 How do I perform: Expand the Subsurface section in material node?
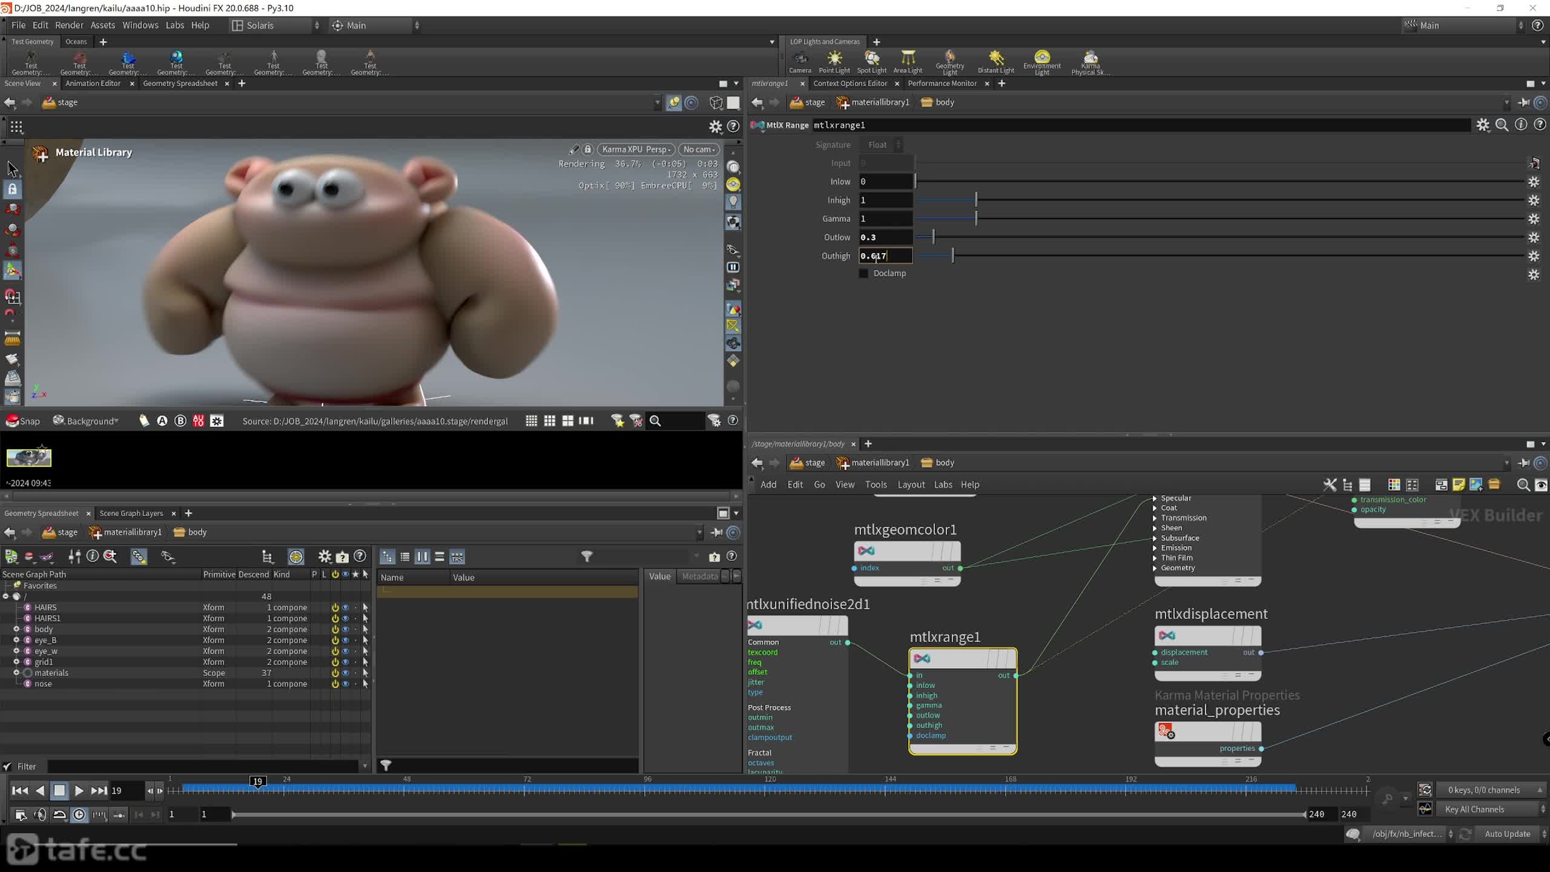(x=1155, y=538)
